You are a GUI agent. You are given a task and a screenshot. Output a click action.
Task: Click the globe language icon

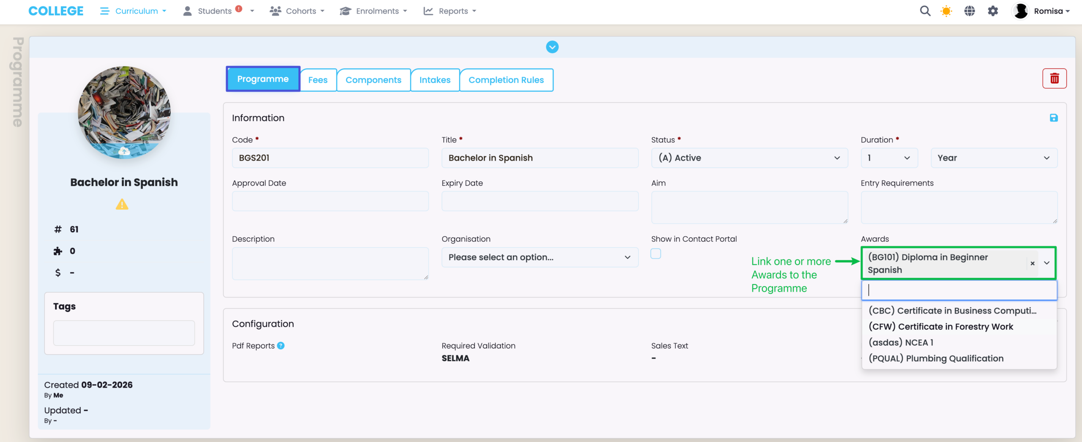[969, 11]
